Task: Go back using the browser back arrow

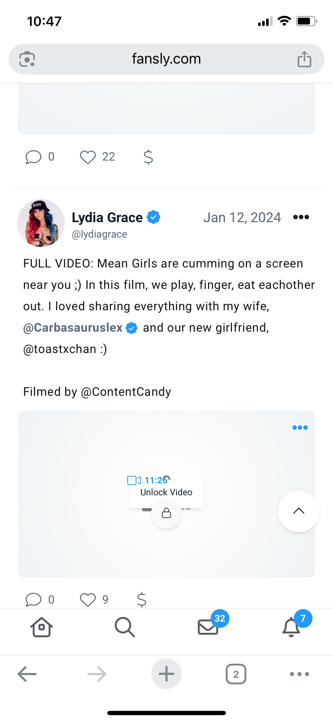Action: [27, 674]
